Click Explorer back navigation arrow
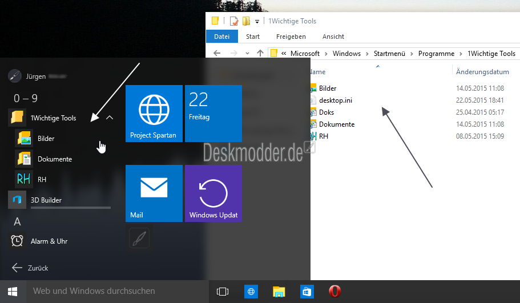 [217, 53]
